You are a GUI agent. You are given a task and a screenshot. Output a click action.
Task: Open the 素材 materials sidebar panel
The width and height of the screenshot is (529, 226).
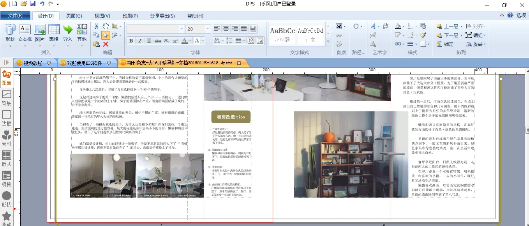click(7, 139)
